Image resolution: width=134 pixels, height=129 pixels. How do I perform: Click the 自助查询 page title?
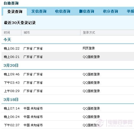pos(11,3)
